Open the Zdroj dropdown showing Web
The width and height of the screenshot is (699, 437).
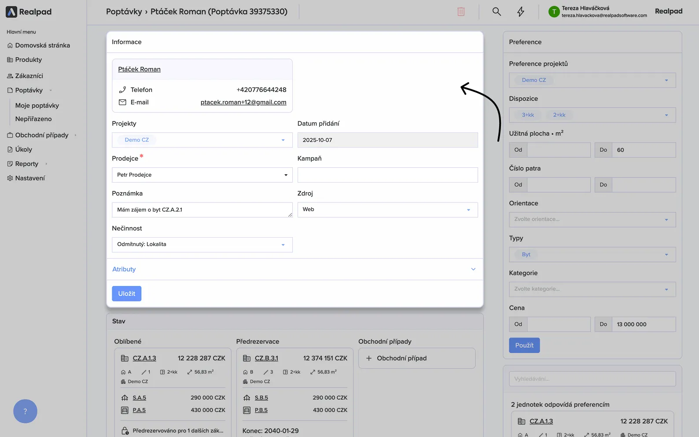[x=387, y=209]
